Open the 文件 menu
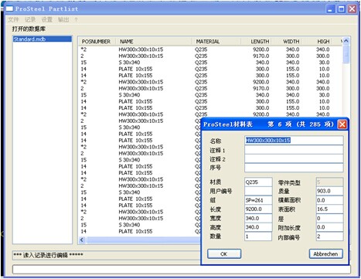361x279 pixels. pos(13,19)
